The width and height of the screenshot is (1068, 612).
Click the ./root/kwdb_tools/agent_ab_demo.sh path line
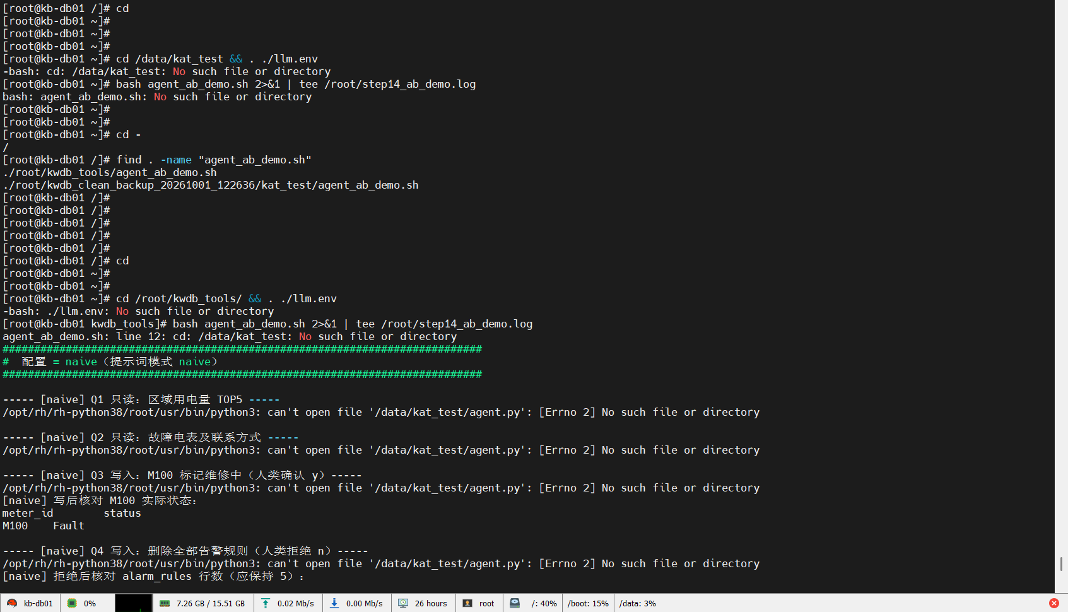(x=110, y=172)
